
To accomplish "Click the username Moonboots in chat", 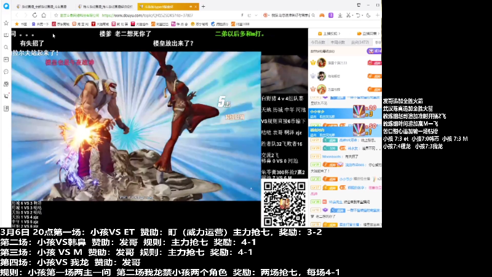I will pos(331,156).
